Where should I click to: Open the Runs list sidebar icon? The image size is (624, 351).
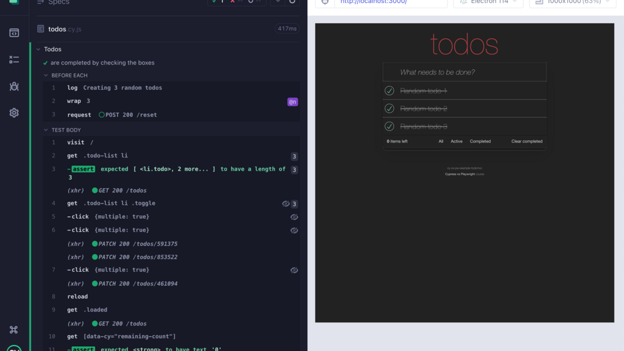point(14,60)
